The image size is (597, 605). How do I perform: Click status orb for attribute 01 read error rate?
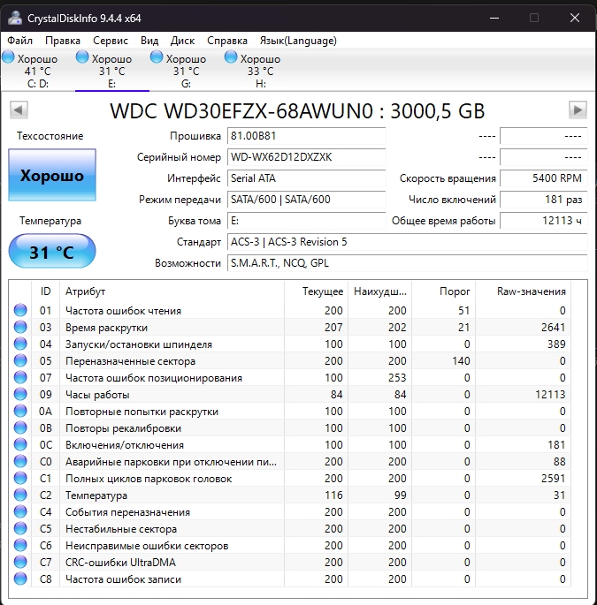tap(20, 310)
